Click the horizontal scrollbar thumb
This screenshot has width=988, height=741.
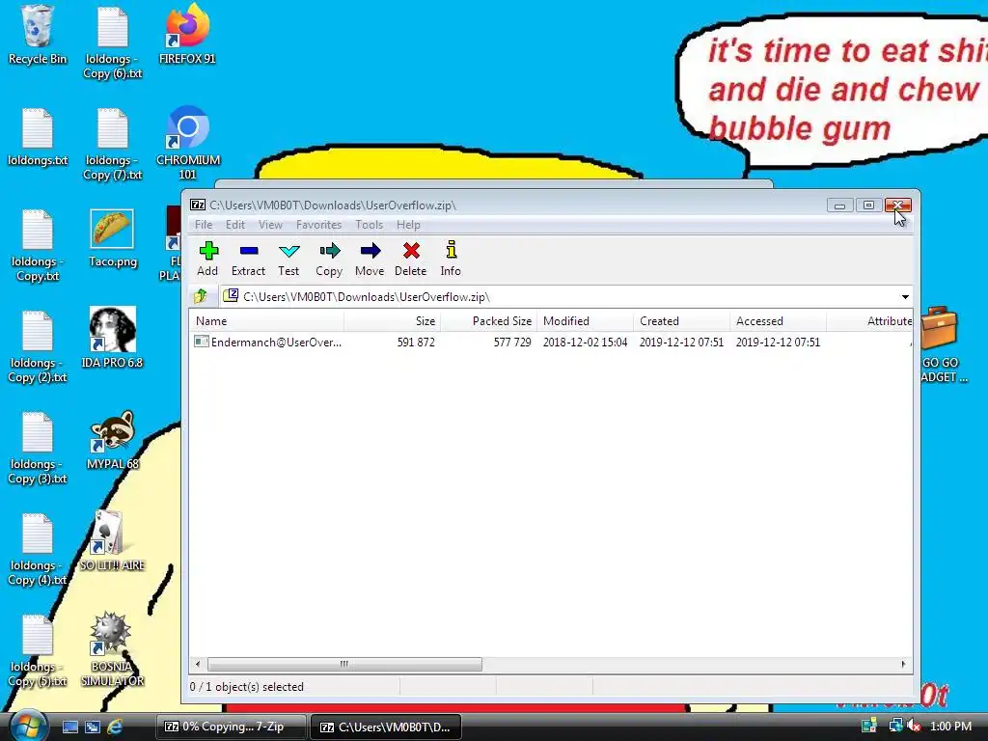pyautogui.click(x=344, y=664)
